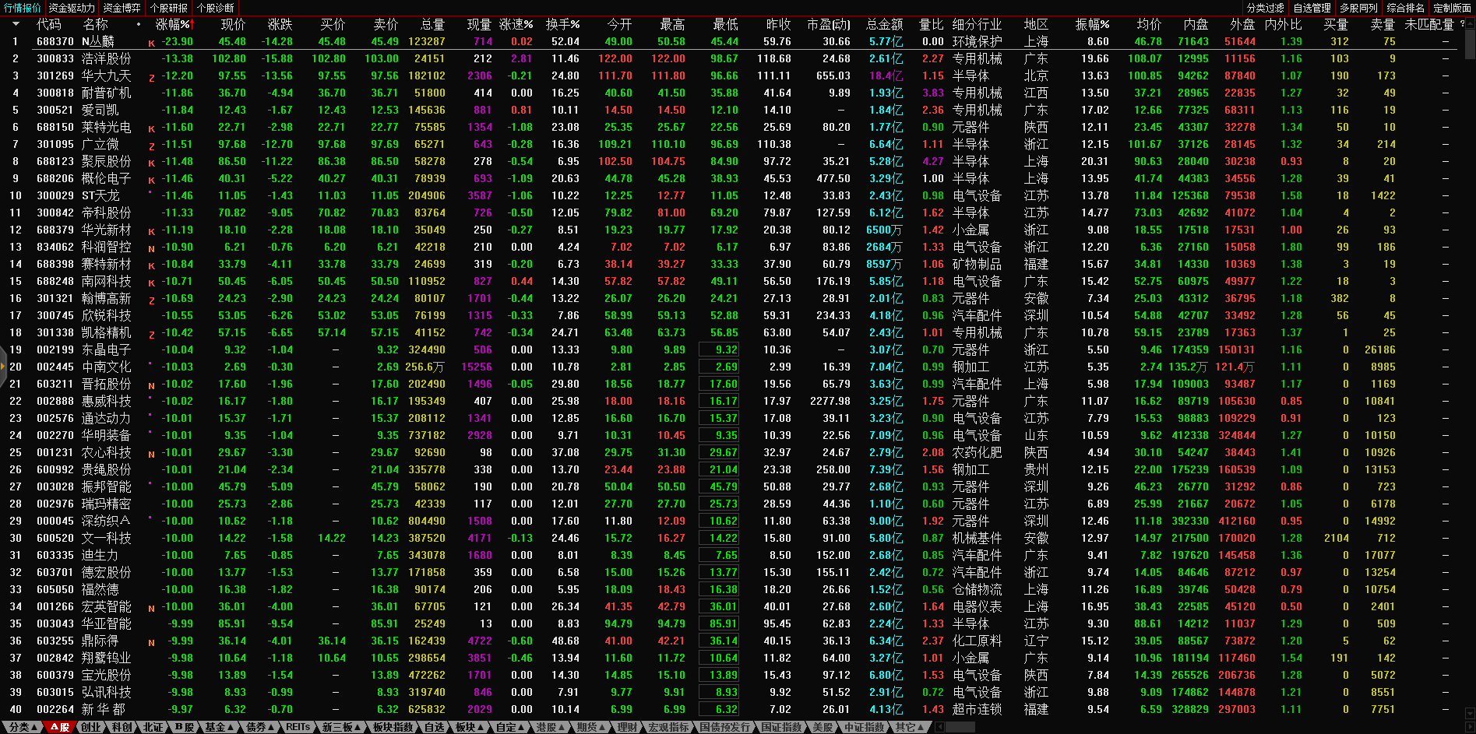This screenshot has height=734, width=1476.
Task: Select the 创业 market tab
Action: 91,727
